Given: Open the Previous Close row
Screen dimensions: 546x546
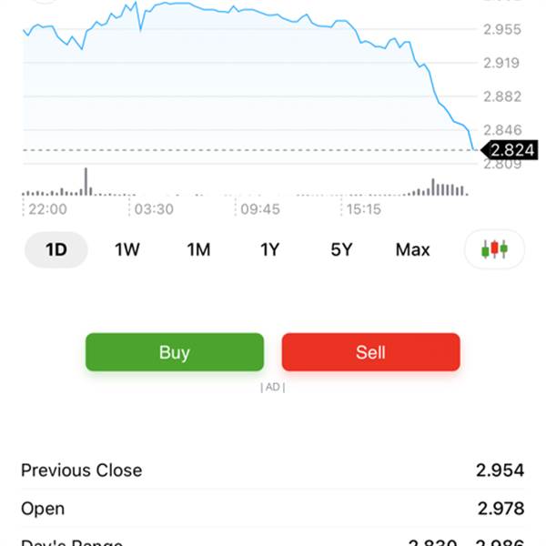Looking at the screenshot, I should click(273, 470).
